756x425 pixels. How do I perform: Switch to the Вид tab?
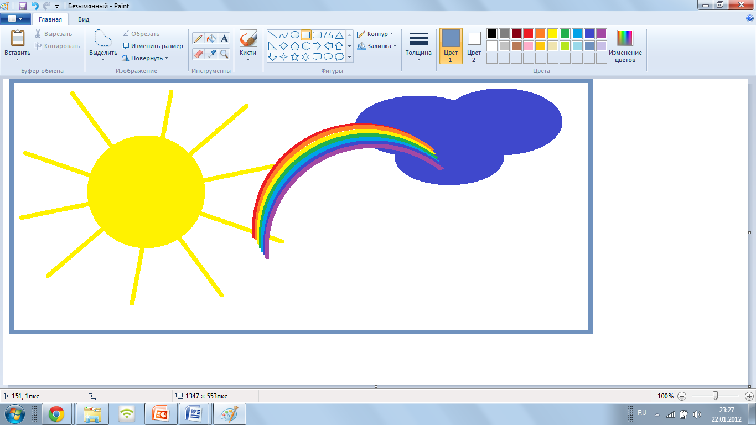tap(84, 19)
